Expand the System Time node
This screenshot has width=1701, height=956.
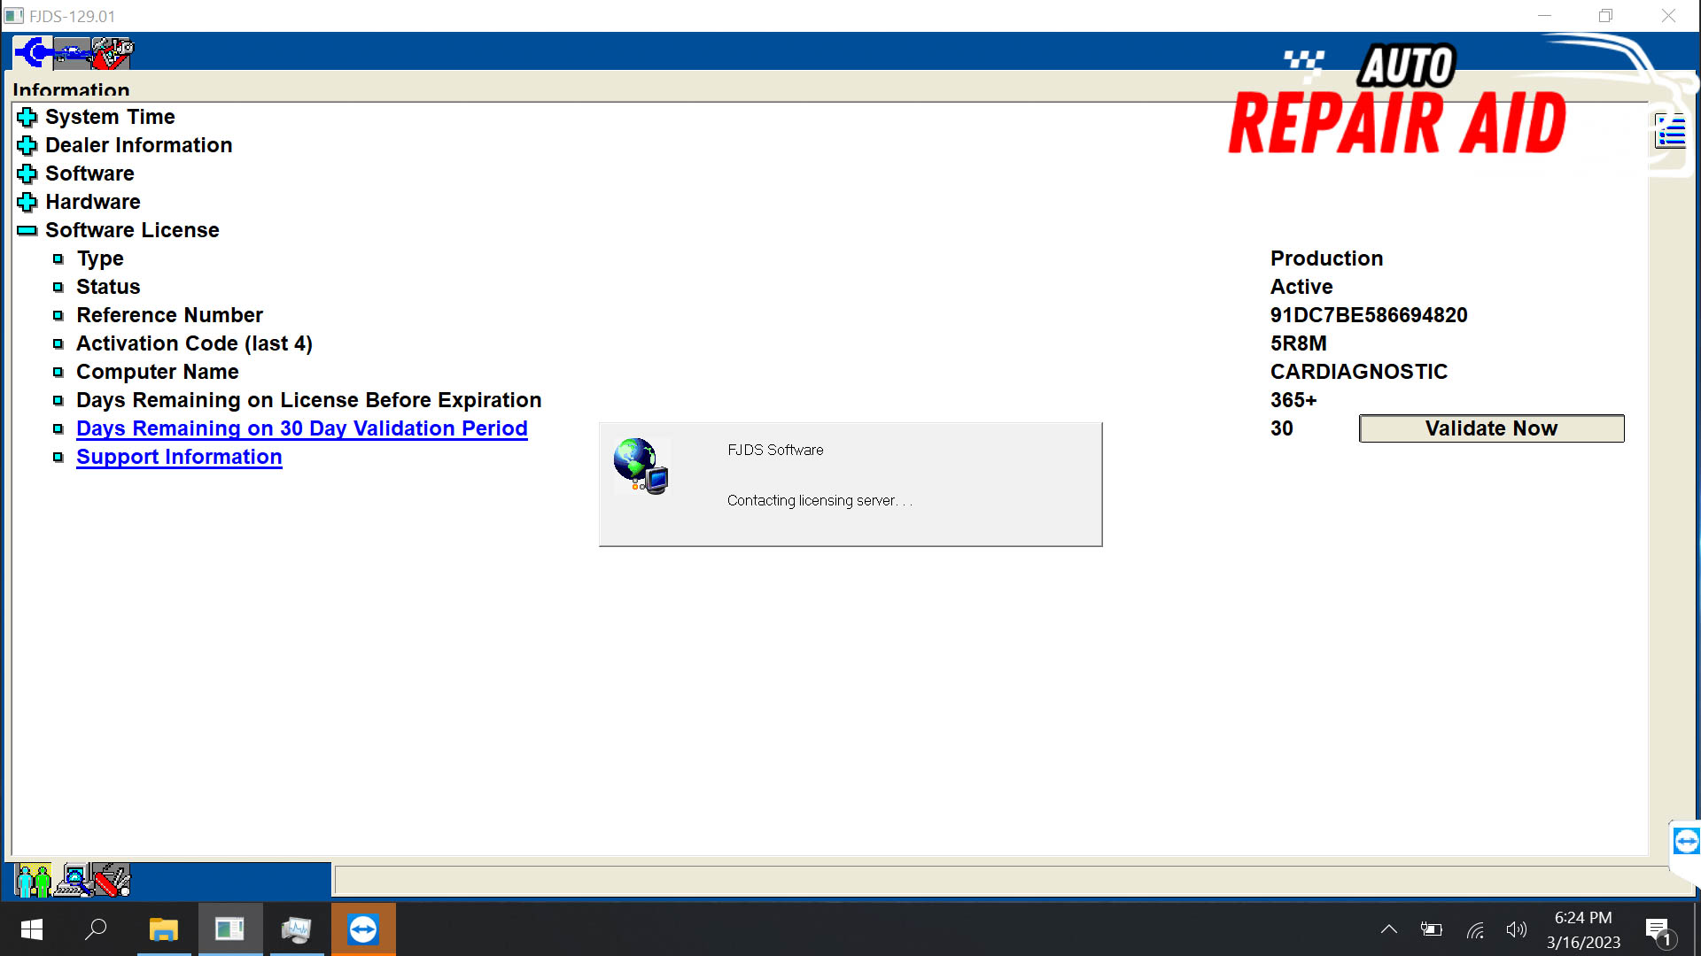27,117
